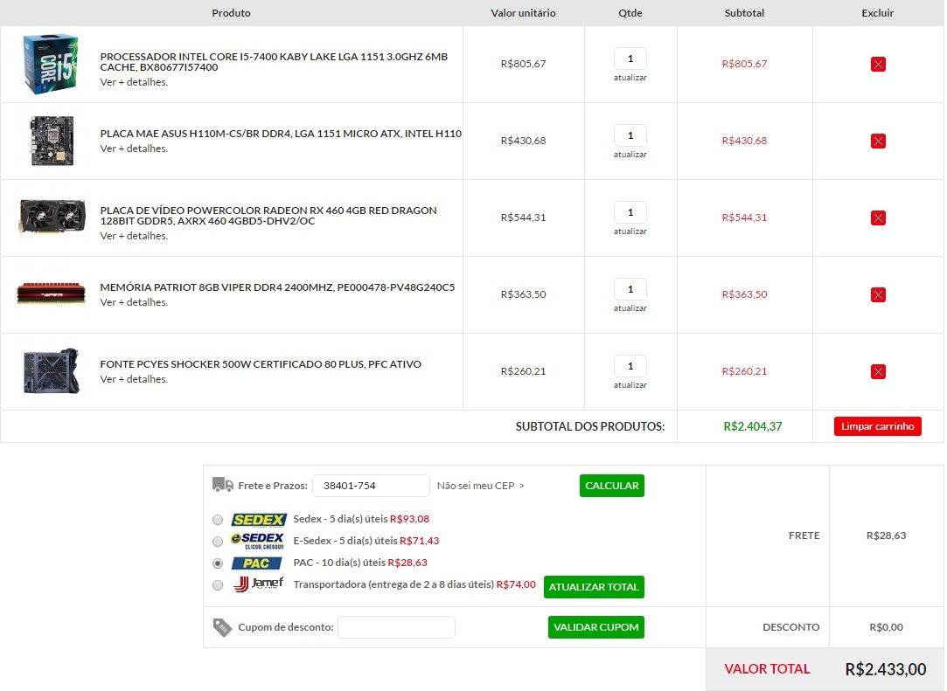Select Sedex 5-day shipping option
The height and width of the screenshot is (691, 947).
(218, 520)
